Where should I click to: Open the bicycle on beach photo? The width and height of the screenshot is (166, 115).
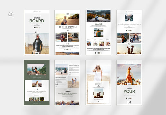click(x=62, y=70)
